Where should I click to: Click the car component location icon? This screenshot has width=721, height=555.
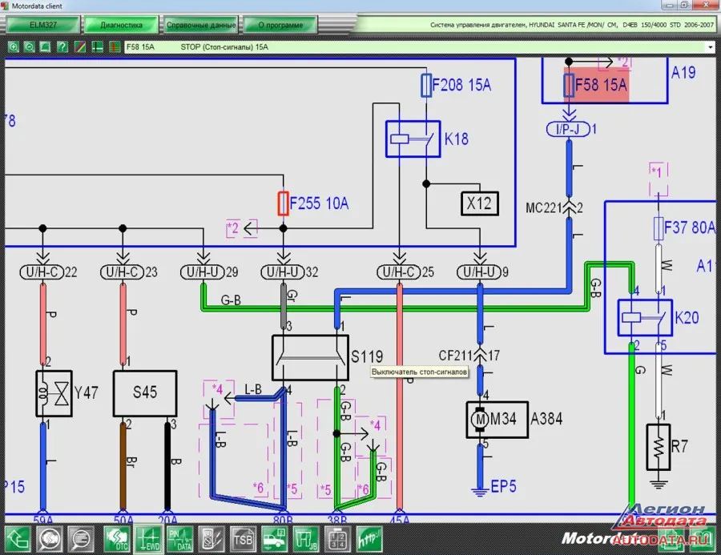pyautogui.click(x=274, y=538)
